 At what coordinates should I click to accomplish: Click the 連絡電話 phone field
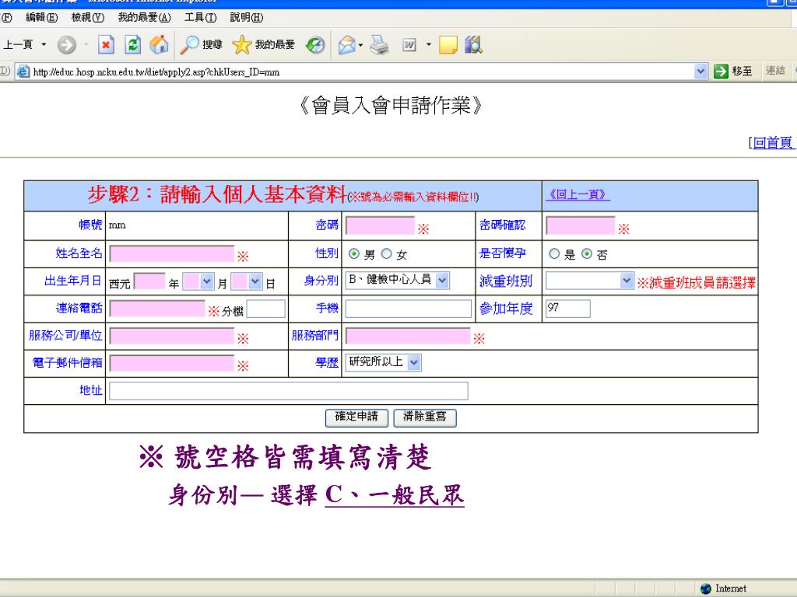click(x=157, y=309)
